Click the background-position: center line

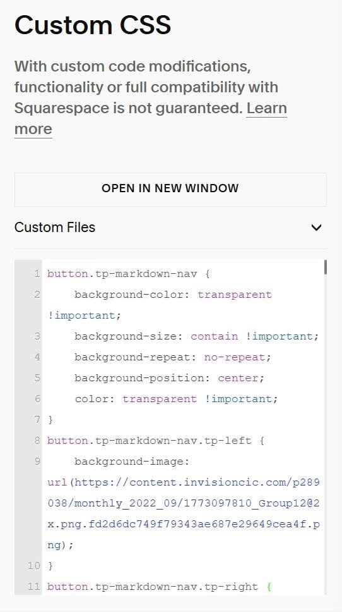tap(170, 378)
